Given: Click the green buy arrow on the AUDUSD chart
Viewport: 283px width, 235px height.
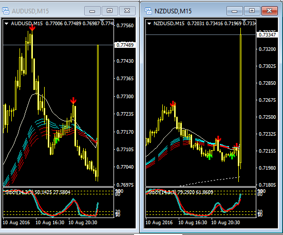Looking at the screenshot, I should coord(56,140).
